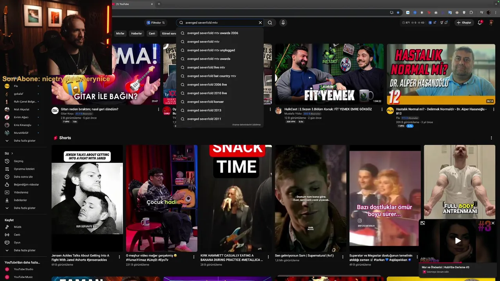Image resolution: width=500 pixels, height=281 pixels.
Task: Open the HulkCast FİT YEMEK video thumbnail
Action: 329,74
